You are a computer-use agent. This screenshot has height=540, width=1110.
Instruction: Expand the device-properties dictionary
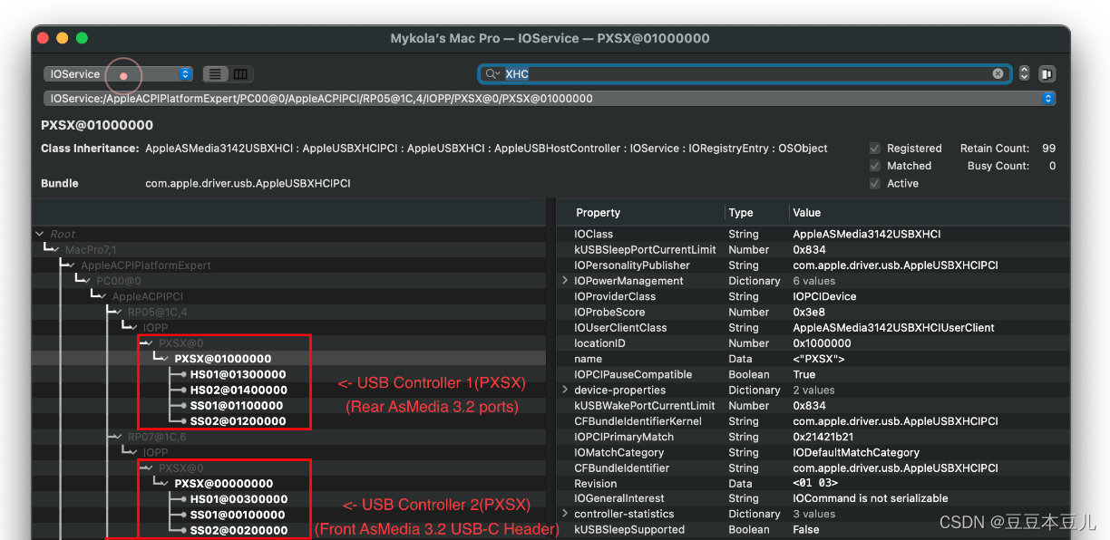tap(566, 390)
